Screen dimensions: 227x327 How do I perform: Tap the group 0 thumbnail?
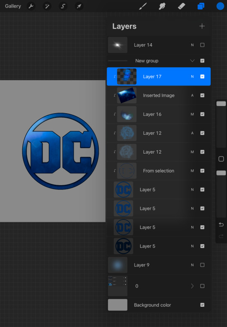point(118,286)
